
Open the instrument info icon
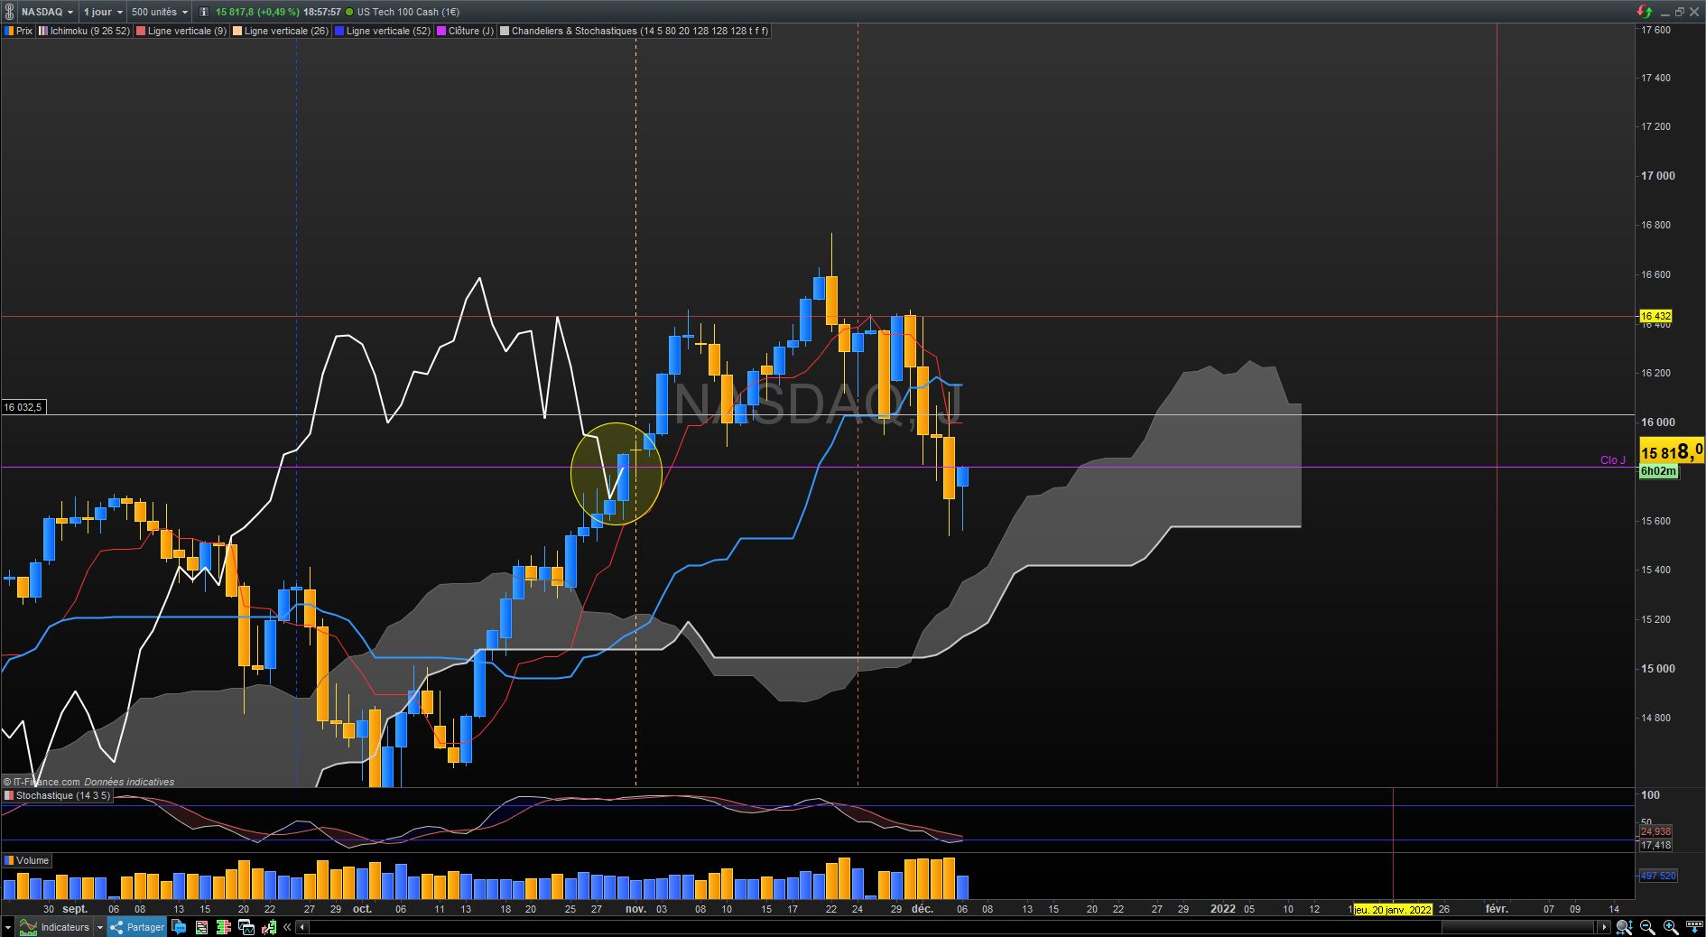[204, 12]
